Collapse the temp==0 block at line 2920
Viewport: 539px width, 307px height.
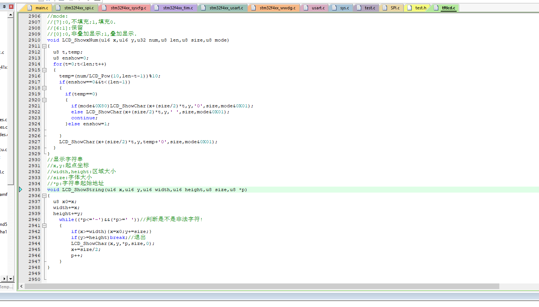[x=44, y=100]
